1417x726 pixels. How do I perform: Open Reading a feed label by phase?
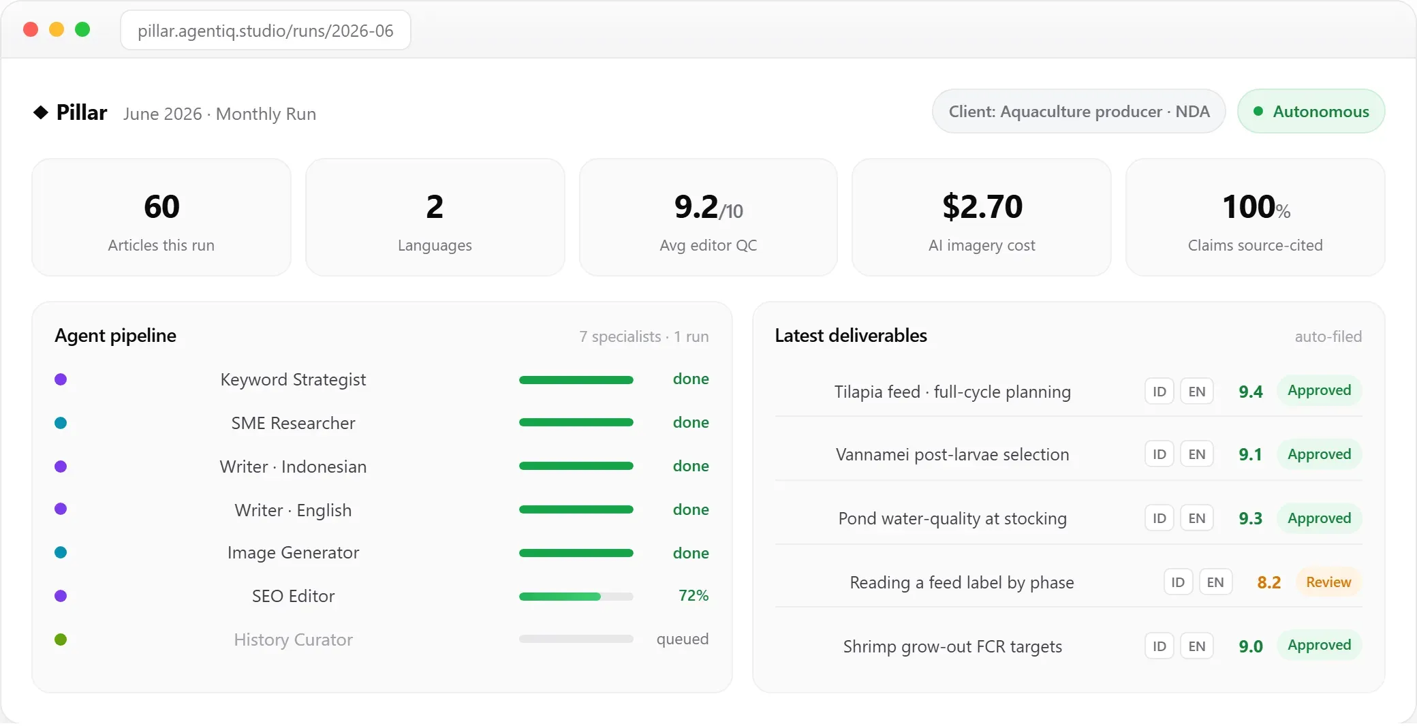point(962,582)
